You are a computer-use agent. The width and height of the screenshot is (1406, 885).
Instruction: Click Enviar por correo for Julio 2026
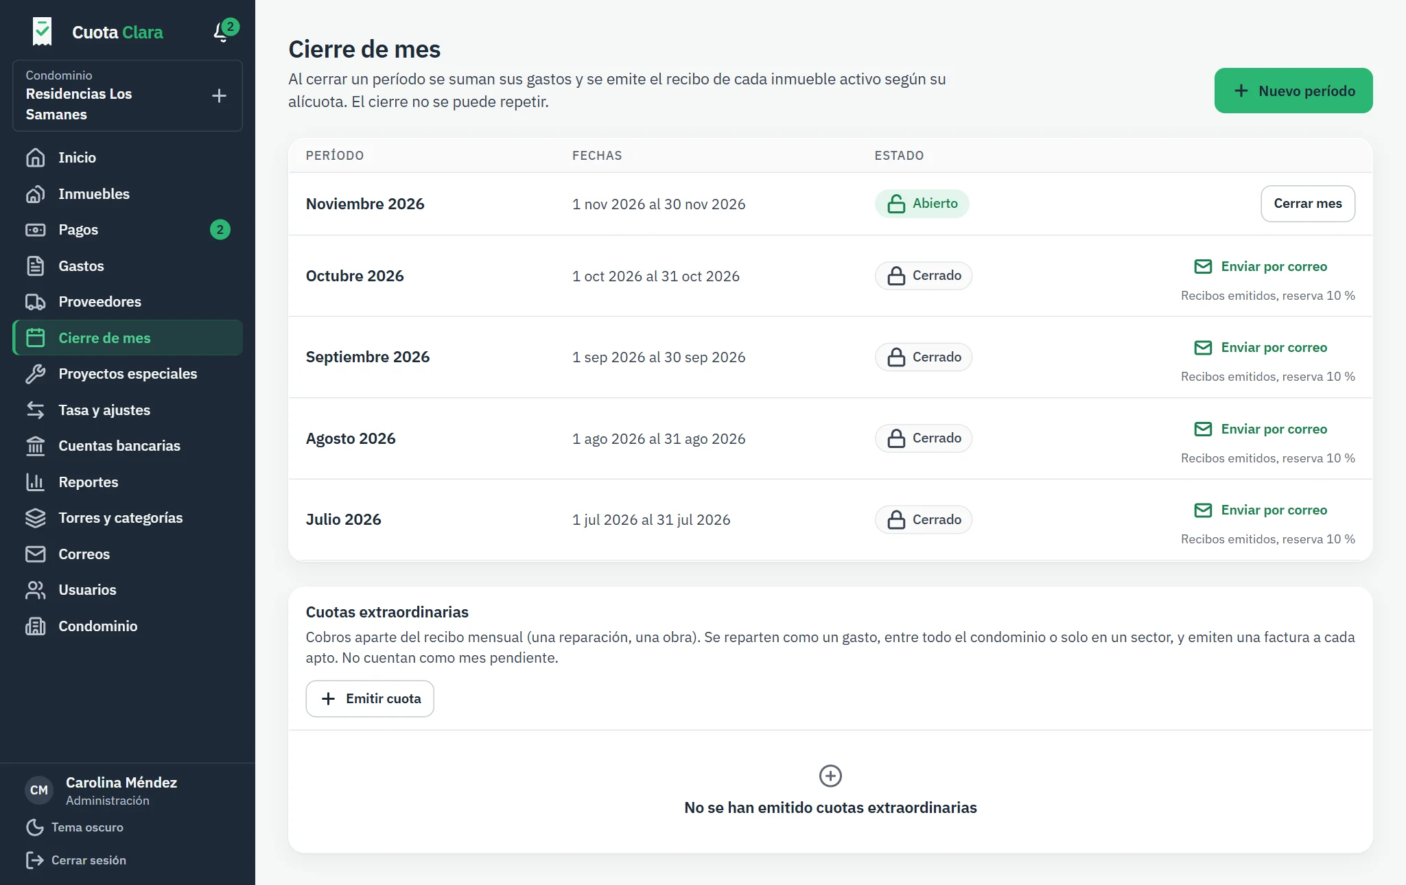pyautogui.click(x=1261, y=510)
